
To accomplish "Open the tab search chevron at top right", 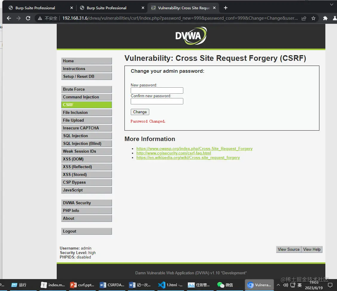I will [332, 4].
